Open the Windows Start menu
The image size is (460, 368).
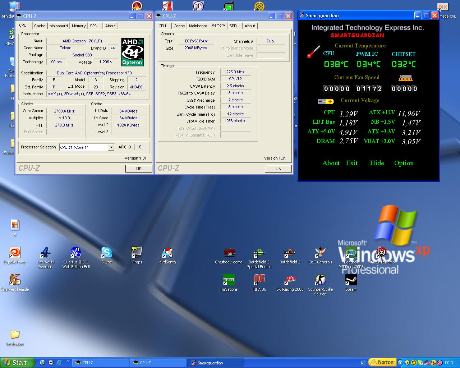coord(17,363)
